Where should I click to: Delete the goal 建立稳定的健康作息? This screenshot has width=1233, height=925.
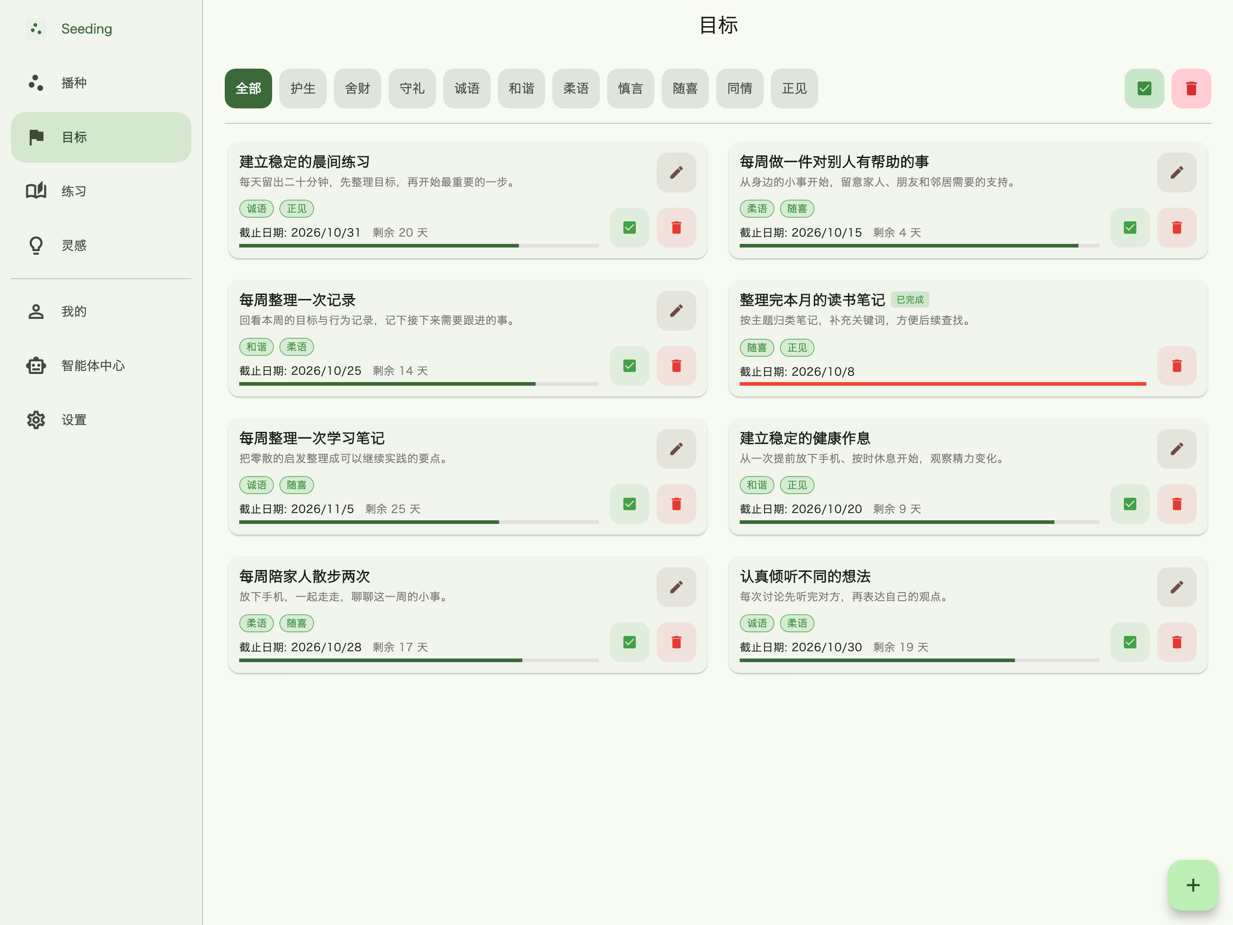click(1176, 505)
